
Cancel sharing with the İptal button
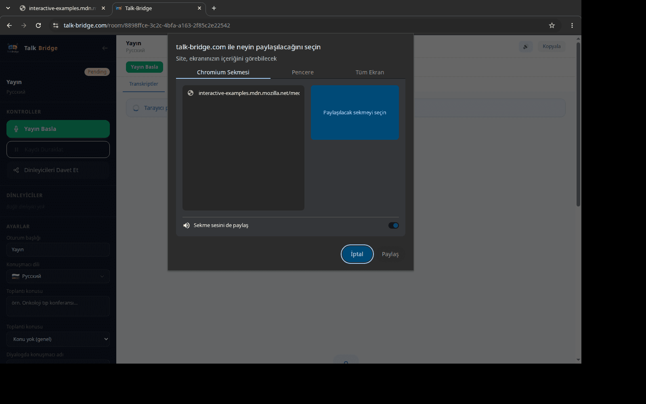(357, 254)
